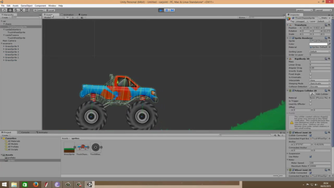Viewport: 334px width, 188px height.
Task: Open the Layer dropdown in Inspector
Action: [x=324, y=21]
